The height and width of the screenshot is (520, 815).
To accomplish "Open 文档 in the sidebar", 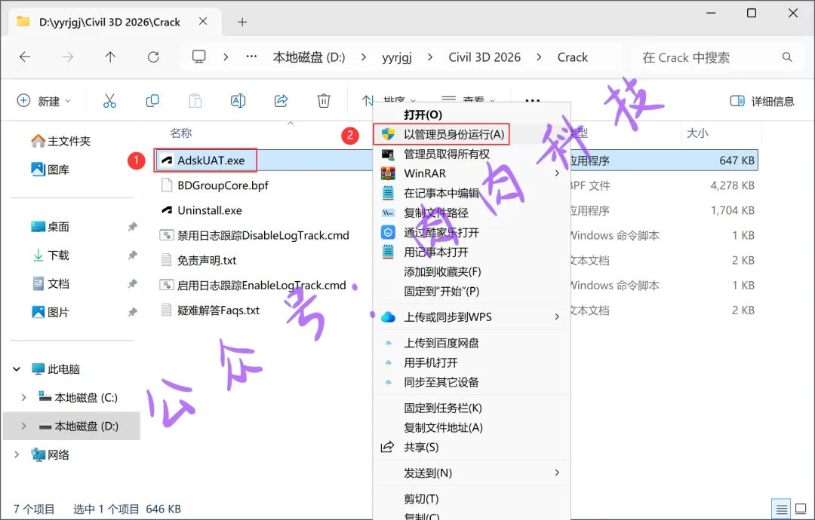I will tap(51, 284).
